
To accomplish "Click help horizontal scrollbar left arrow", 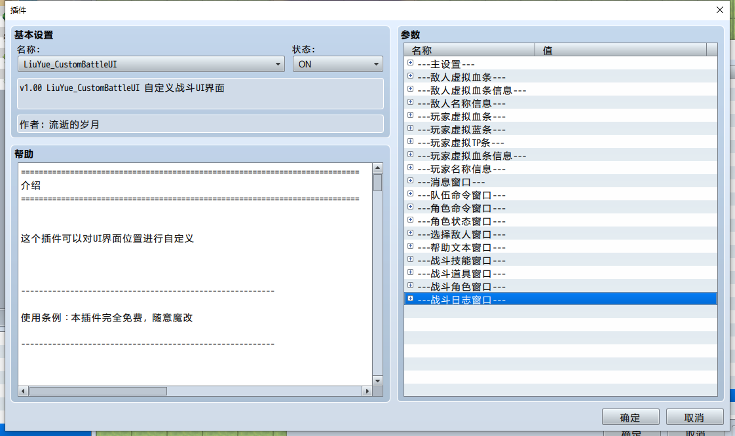I will tap(23, 391).
